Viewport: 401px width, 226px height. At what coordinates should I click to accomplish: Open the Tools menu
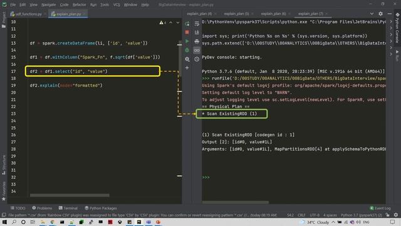tap(105, 4)
